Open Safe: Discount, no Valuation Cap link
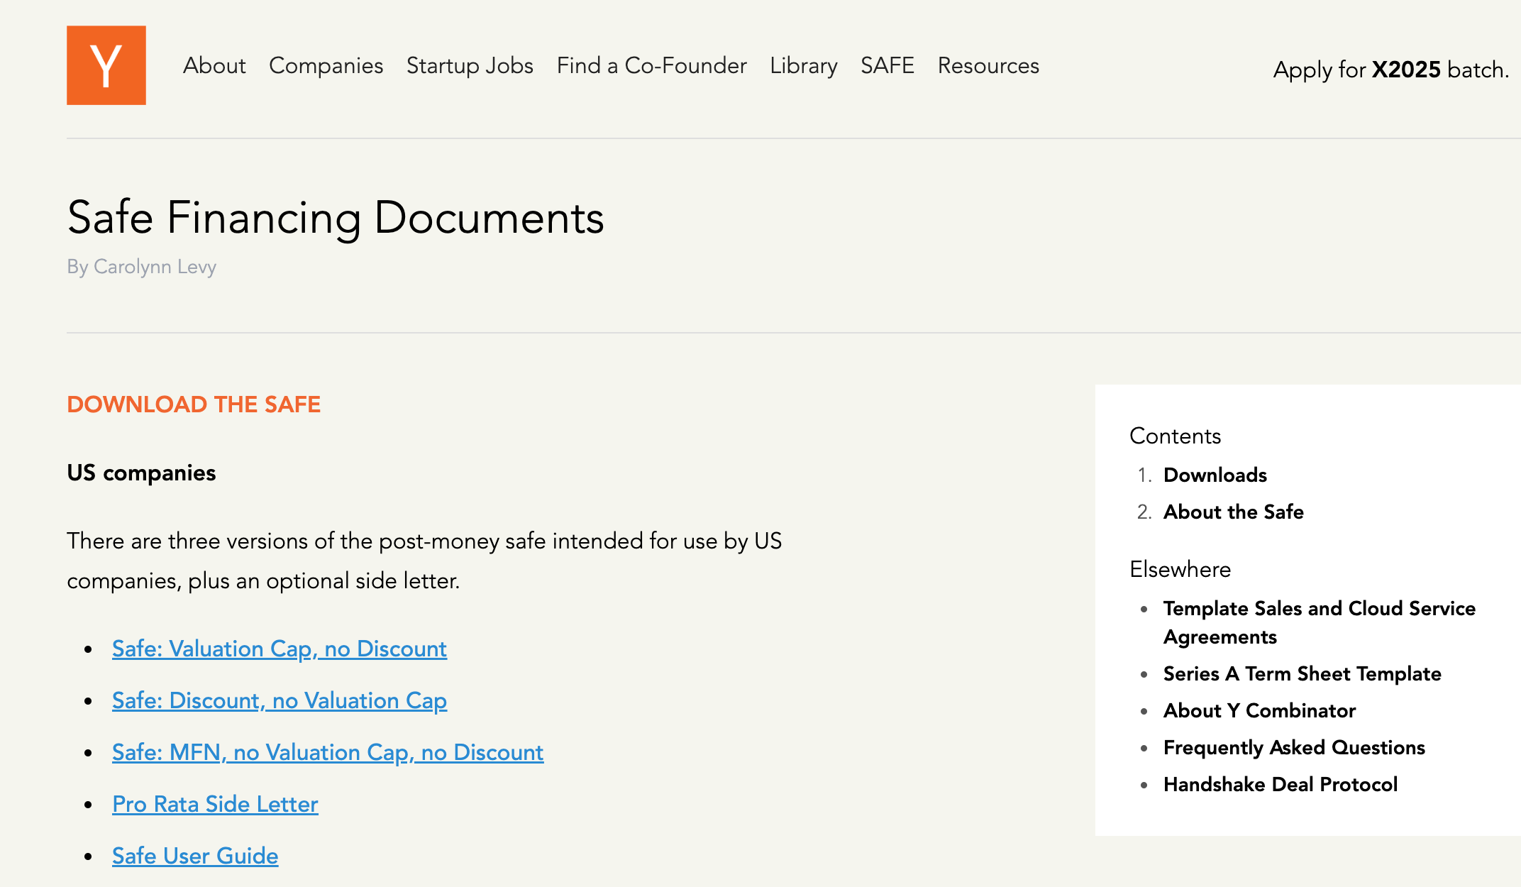1521x887 pixels. pyautogui.click(x=280, y=700)
